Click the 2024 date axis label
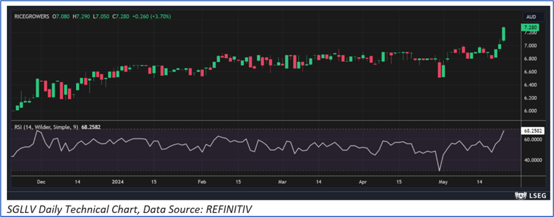 tap(118, 182)
